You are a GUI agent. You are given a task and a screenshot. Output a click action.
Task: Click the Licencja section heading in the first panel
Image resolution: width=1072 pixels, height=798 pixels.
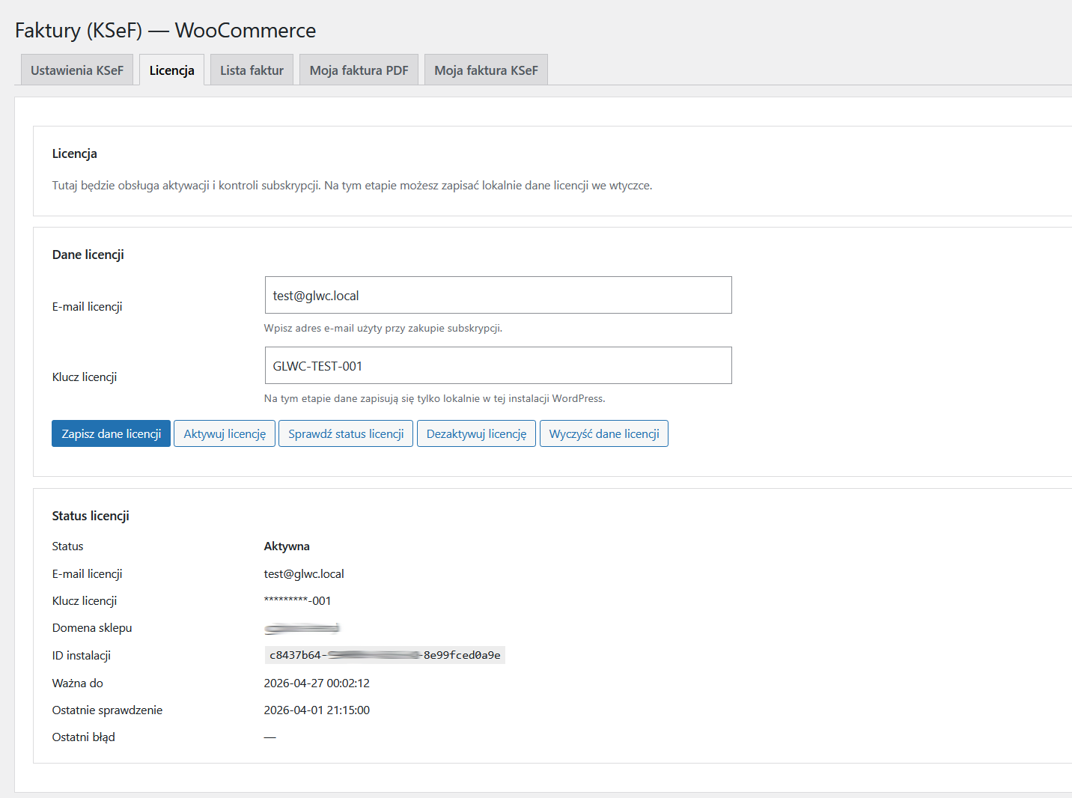[75, 153]
